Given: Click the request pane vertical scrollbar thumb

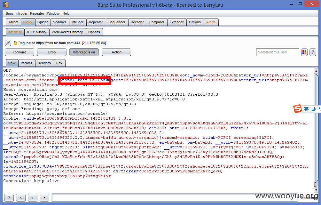Looking at the screenshot, I should (316, 128).
